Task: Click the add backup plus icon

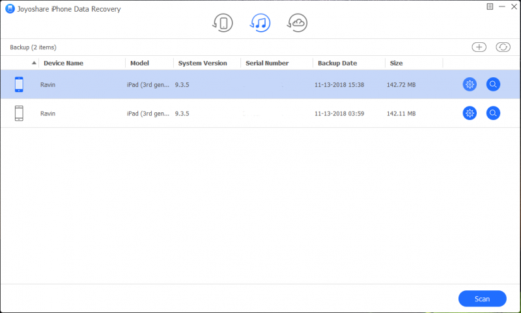Action: (479, 47)
